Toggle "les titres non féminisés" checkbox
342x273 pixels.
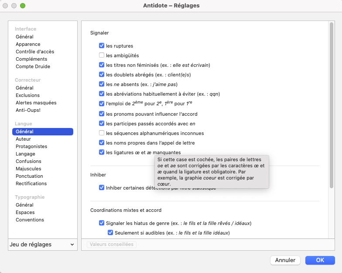(x=102, y=65)
